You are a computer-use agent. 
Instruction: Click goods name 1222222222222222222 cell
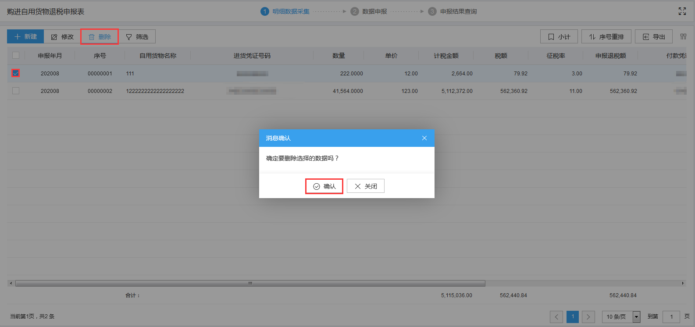(x=155, y=91)
